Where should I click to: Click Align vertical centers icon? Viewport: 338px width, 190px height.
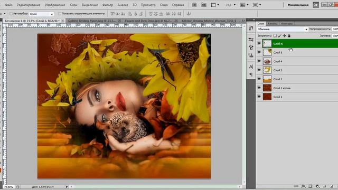pyautogui.click(x=118, y=14)
